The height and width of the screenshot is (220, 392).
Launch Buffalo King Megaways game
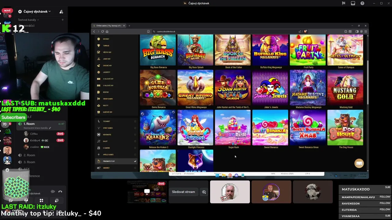coord(270,50)
